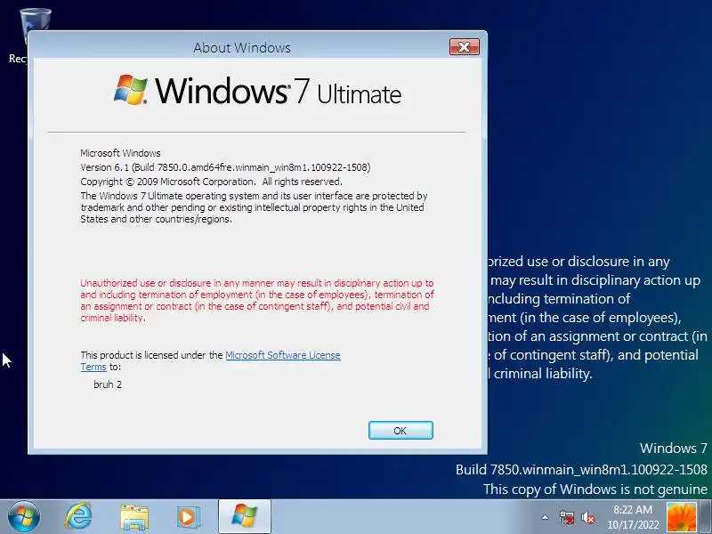Click the About Windows title bar
Image resolution: width=712 pixels, height=534 pixels.
(x=241, y=47)
